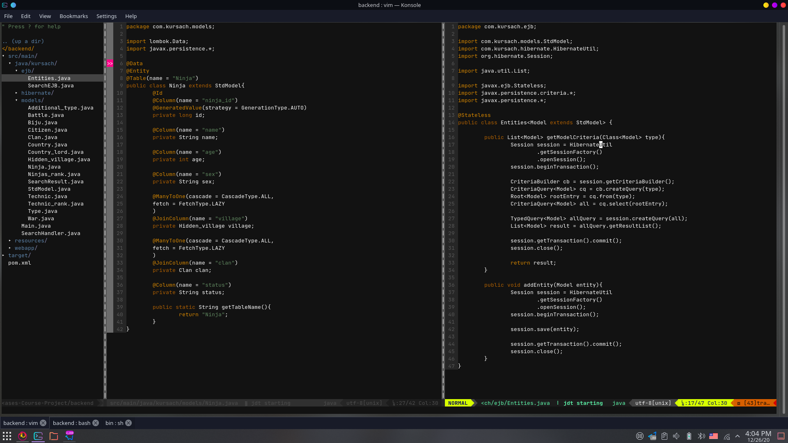788x443 pixels.
Task: Click the US flag keyboard layout indicator
Action: click(x=714, y=436)
